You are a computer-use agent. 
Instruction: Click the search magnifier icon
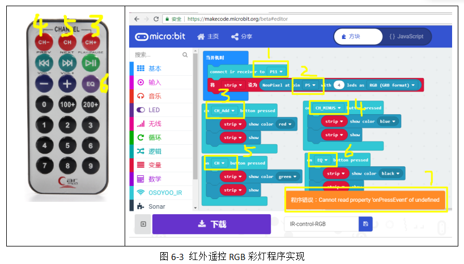point(185,55)
